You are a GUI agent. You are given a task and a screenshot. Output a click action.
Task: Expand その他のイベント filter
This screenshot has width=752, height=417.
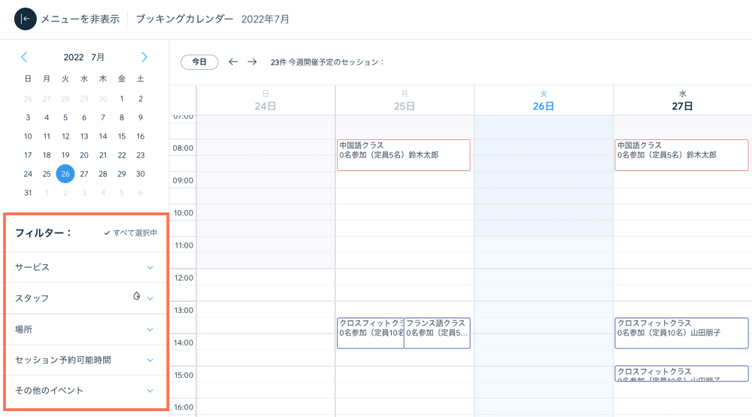[150, 391]
